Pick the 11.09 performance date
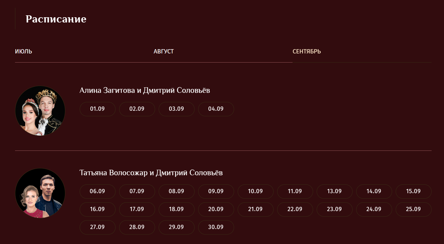 (295, 191)
